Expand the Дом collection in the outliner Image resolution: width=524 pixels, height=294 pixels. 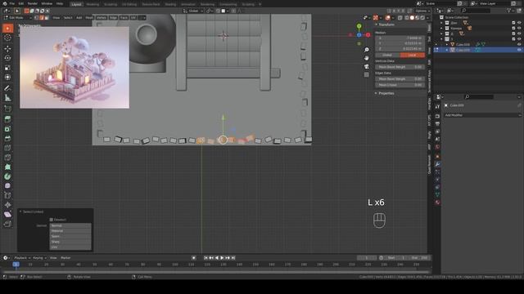[441, 23]
